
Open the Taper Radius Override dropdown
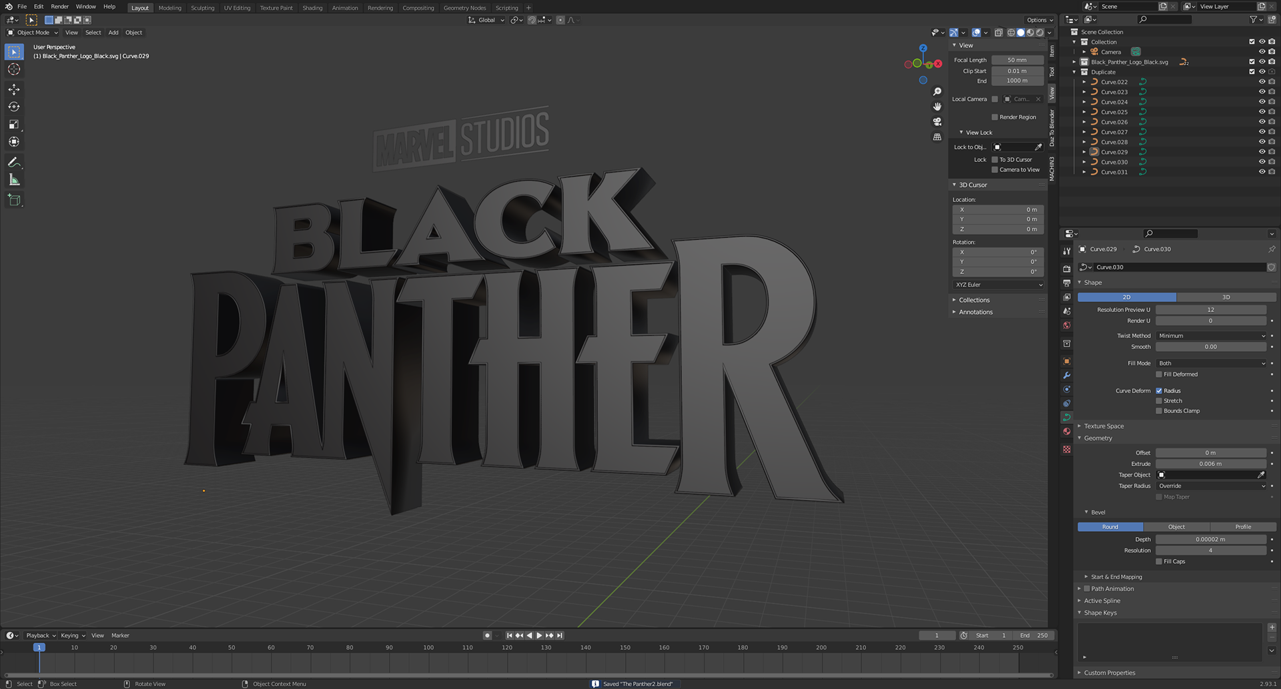point(1211,486)
